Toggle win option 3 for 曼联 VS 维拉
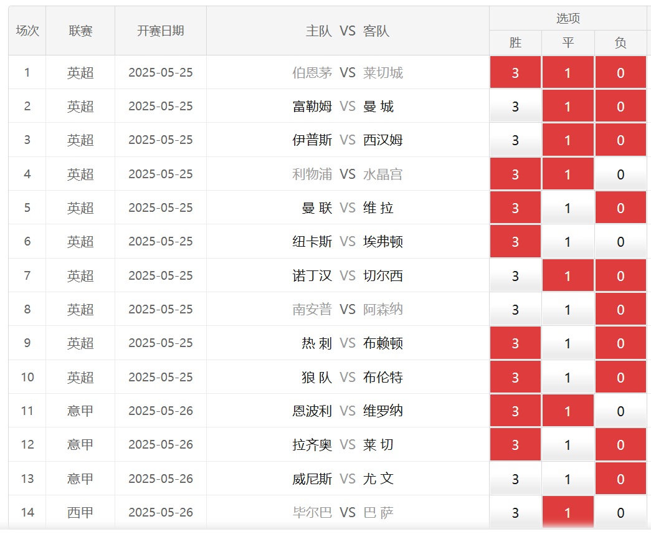Viewport: 651px width, 534px height. [x=515, y=207]
